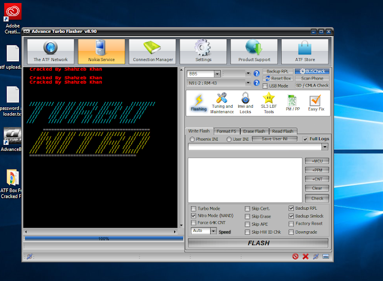Uncheck Backup Simlock checkbox
Screen dimensions: 383x281
coord(291,216)
